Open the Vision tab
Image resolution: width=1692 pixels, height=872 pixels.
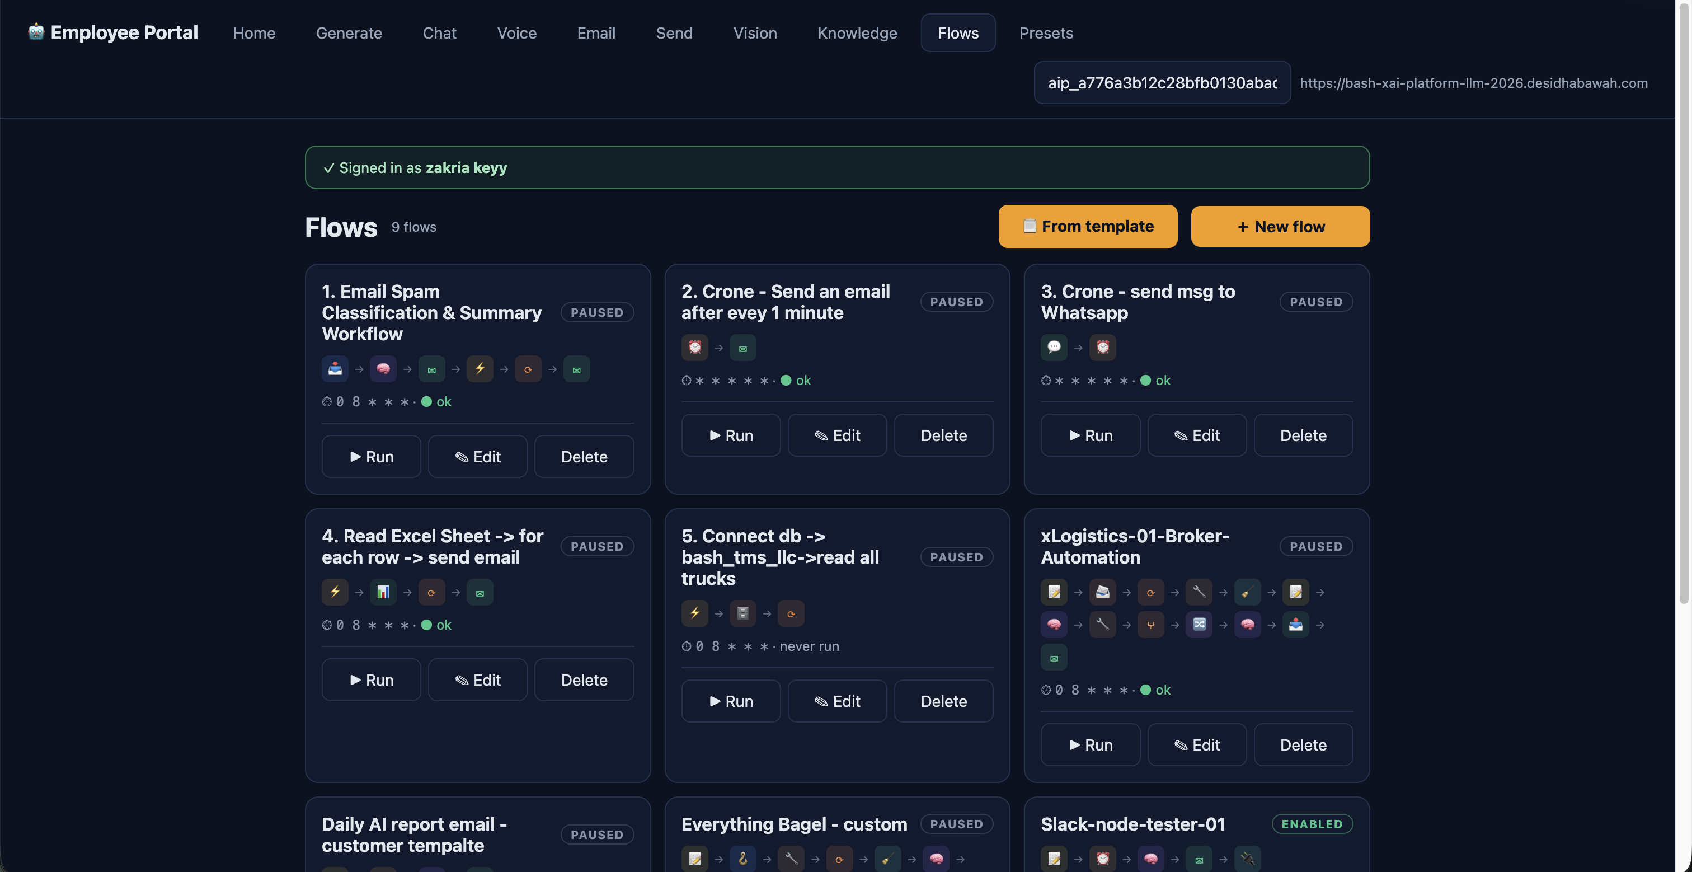755,33
